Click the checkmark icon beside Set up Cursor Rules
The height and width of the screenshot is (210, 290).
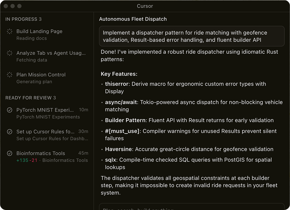click(9, 132)
